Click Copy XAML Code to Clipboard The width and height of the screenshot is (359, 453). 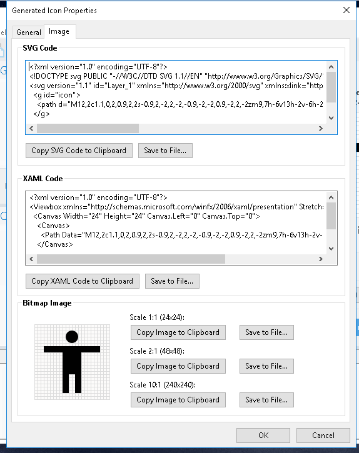[x=83, y=281]
